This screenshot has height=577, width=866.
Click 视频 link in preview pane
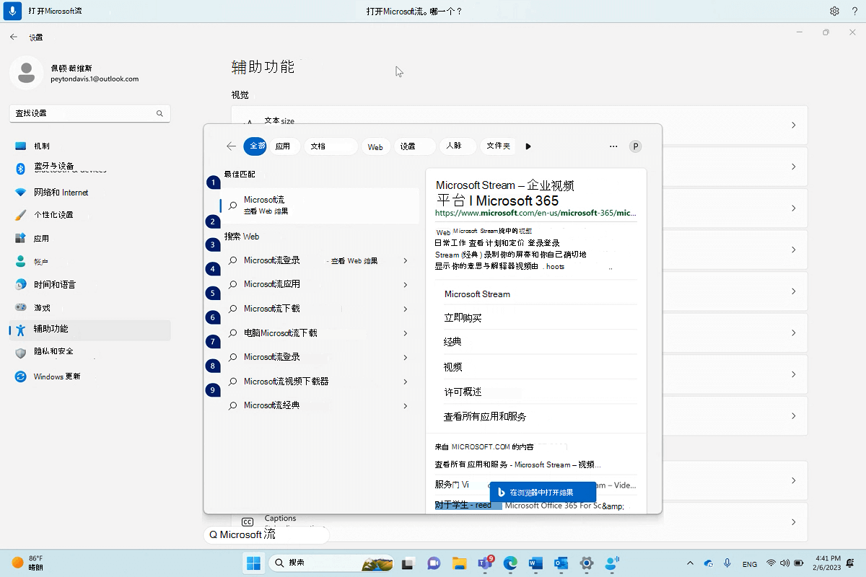coord(452,367)
